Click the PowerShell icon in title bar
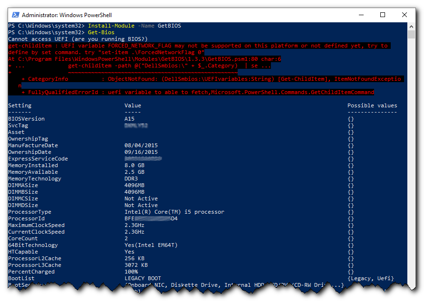The width and height of the screenshot is (424, 302). 15,15
